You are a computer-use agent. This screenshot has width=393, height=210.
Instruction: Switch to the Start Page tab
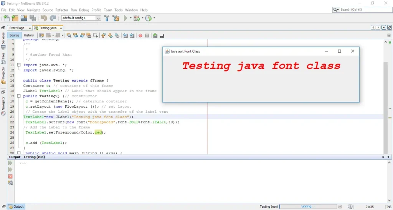17,28
